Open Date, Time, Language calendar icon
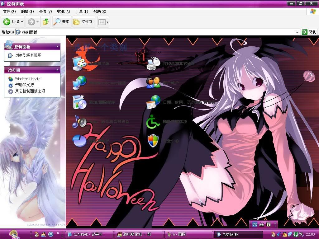Viewport: 319px width, 239px height. click(153, 102)
